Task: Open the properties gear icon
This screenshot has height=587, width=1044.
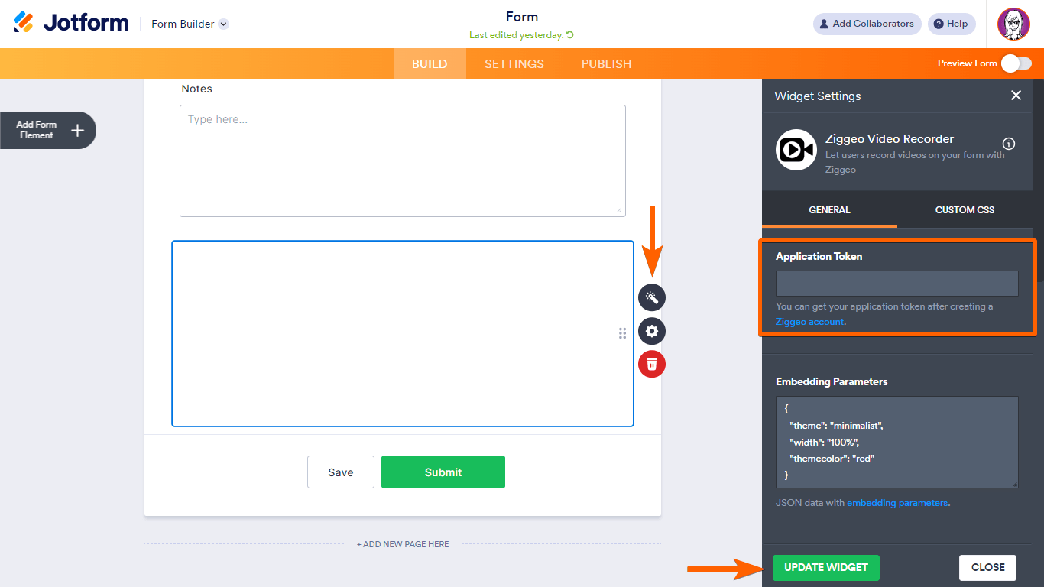Action: 652,331
